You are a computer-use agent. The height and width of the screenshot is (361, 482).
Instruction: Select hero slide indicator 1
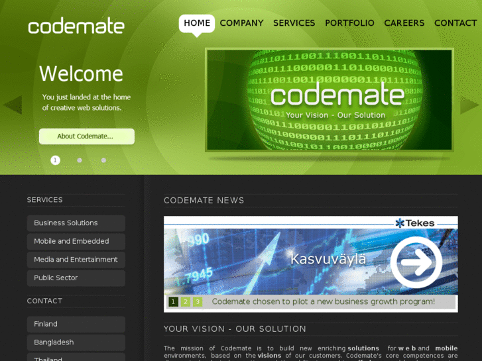click(55, 160)
